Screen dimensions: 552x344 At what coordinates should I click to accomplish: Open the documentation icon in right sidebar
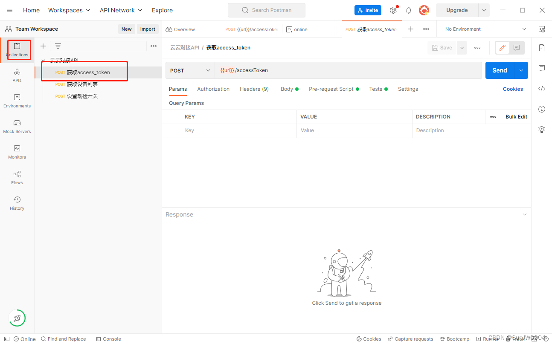(542, 48)
